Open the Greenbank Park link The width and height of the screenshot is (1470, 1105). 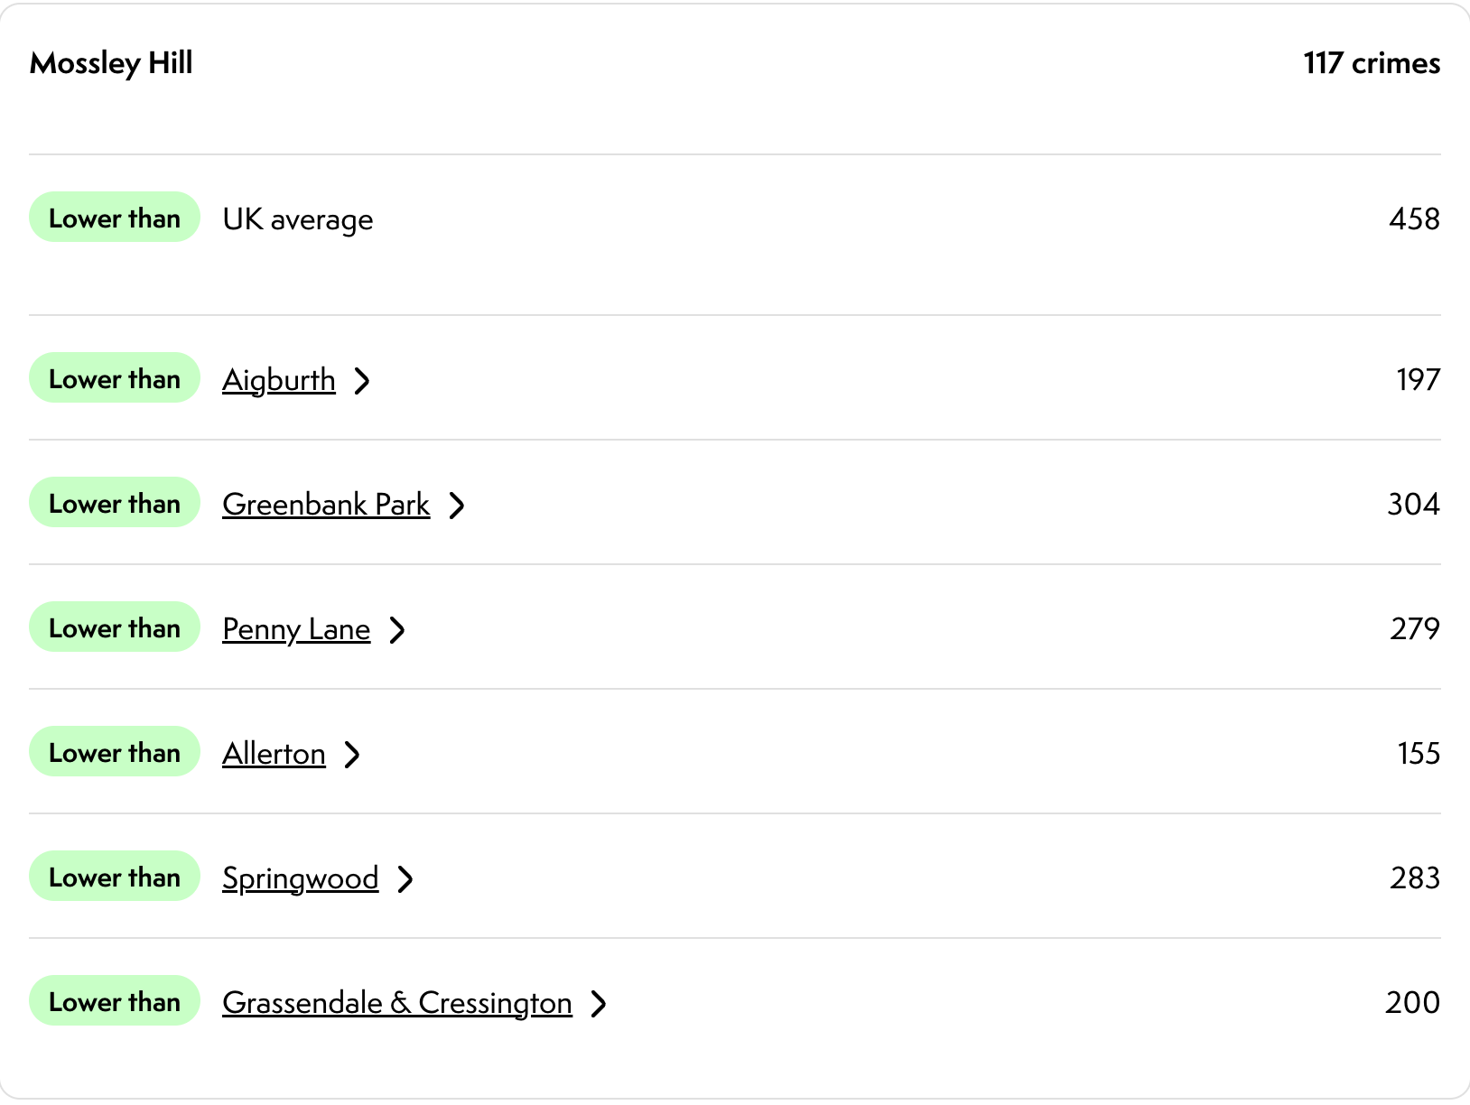(326, 505)
